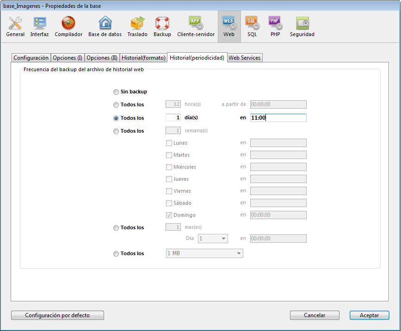
Task: Select the SQL settings icon
Action: (252, 27)
